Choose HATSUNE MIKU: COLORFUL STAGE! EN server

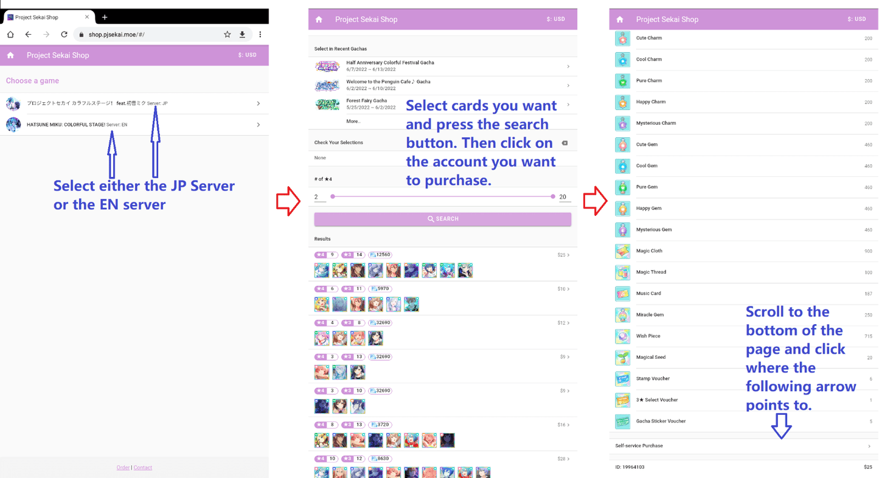[x=134, y=125]
